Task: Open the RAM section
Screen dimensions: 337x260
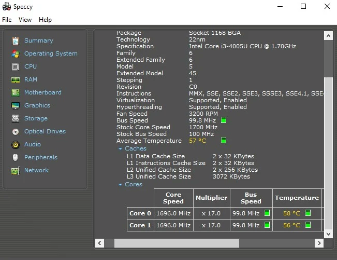Action: [x=31, y=79]
